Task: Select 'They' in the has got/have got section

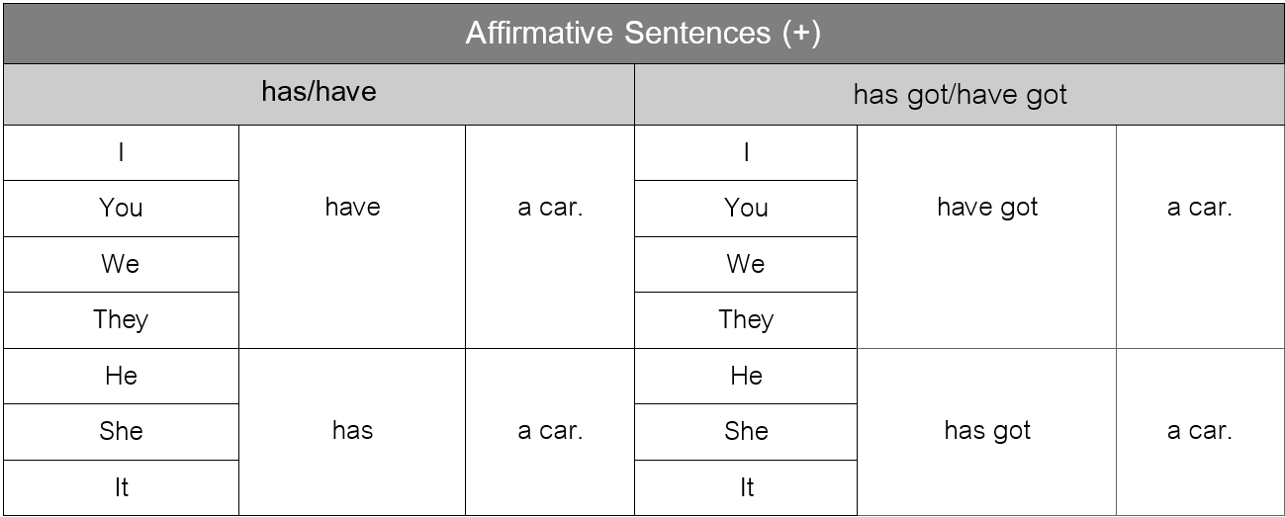Action: click(x=746, y=319)
